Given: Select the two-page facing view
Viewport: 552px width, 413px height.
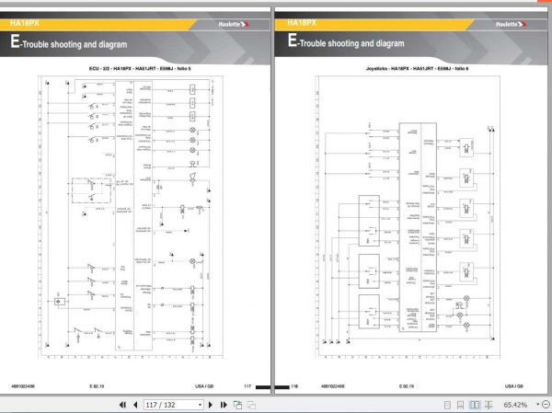Looking at the screenshot, I should point(474,405).
